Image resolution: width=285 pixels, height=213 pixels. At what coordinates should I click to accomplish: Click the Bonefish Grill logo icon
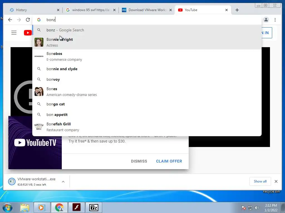coord(39,126)
